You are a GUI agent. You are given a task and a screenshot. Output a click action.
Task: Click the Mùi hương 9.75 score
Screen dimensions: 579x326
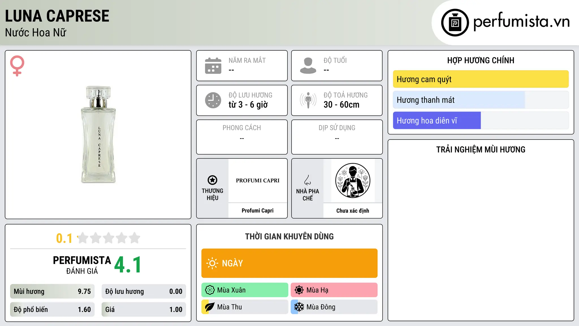pyautogui.click(x=52, y=291)
